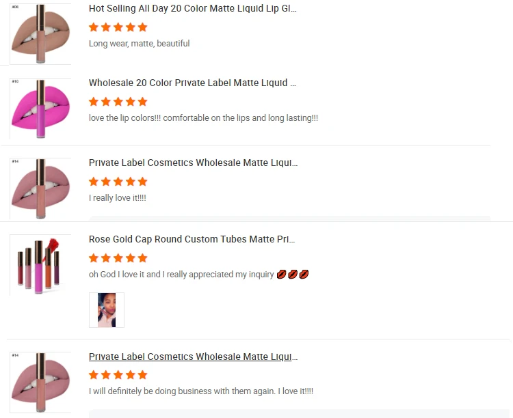Click the underlined 'Private Label Cosmetics Wholesale' title
This screenshot has height=418, width=513.
click(x=194, y=357)
